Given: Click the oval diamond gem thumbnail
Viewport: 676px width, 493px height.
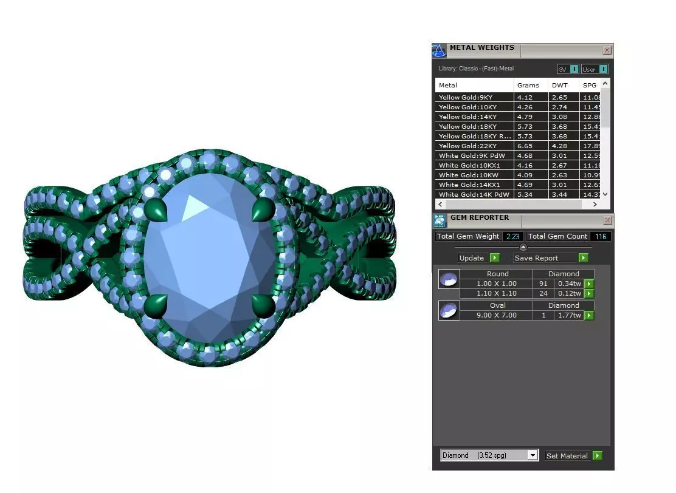Looking at the screenshot, I should click(x=449, y=310).
